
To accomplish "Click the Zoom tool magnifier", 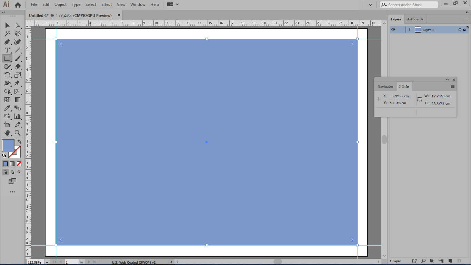I will (18, 133).
